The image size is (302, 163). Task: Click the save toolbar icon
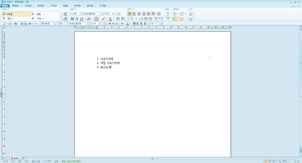click(x=16, y=23)
